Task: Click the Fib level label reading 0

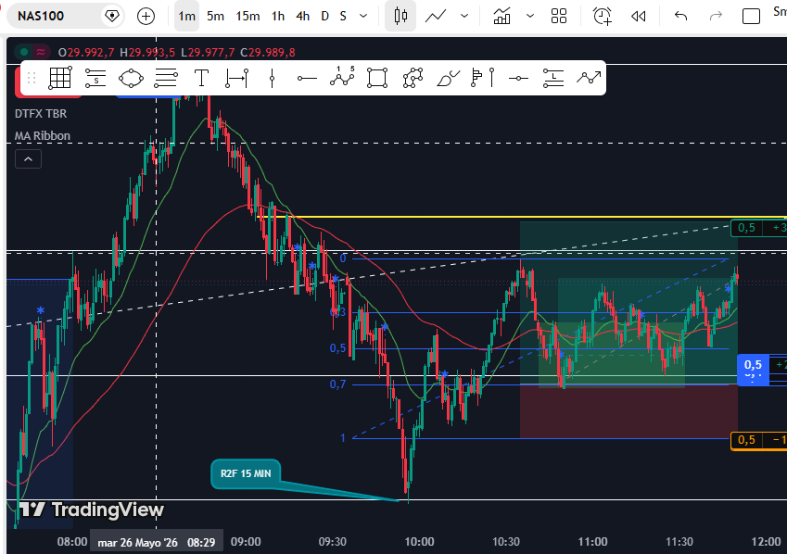Action: click(x=343, y=258)
